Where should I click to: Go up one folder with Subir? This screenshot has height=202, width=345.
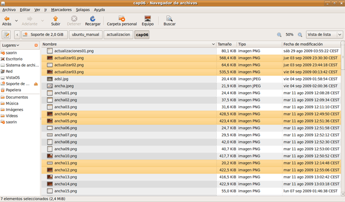(x=56, y=19)
